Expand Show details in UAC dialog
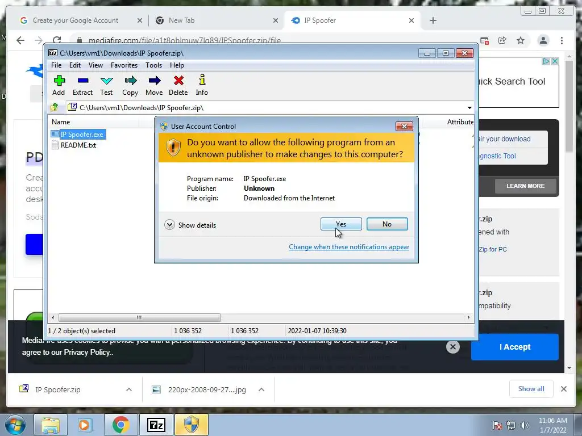This screenshot has height=436, width=582. pos(190,225)
